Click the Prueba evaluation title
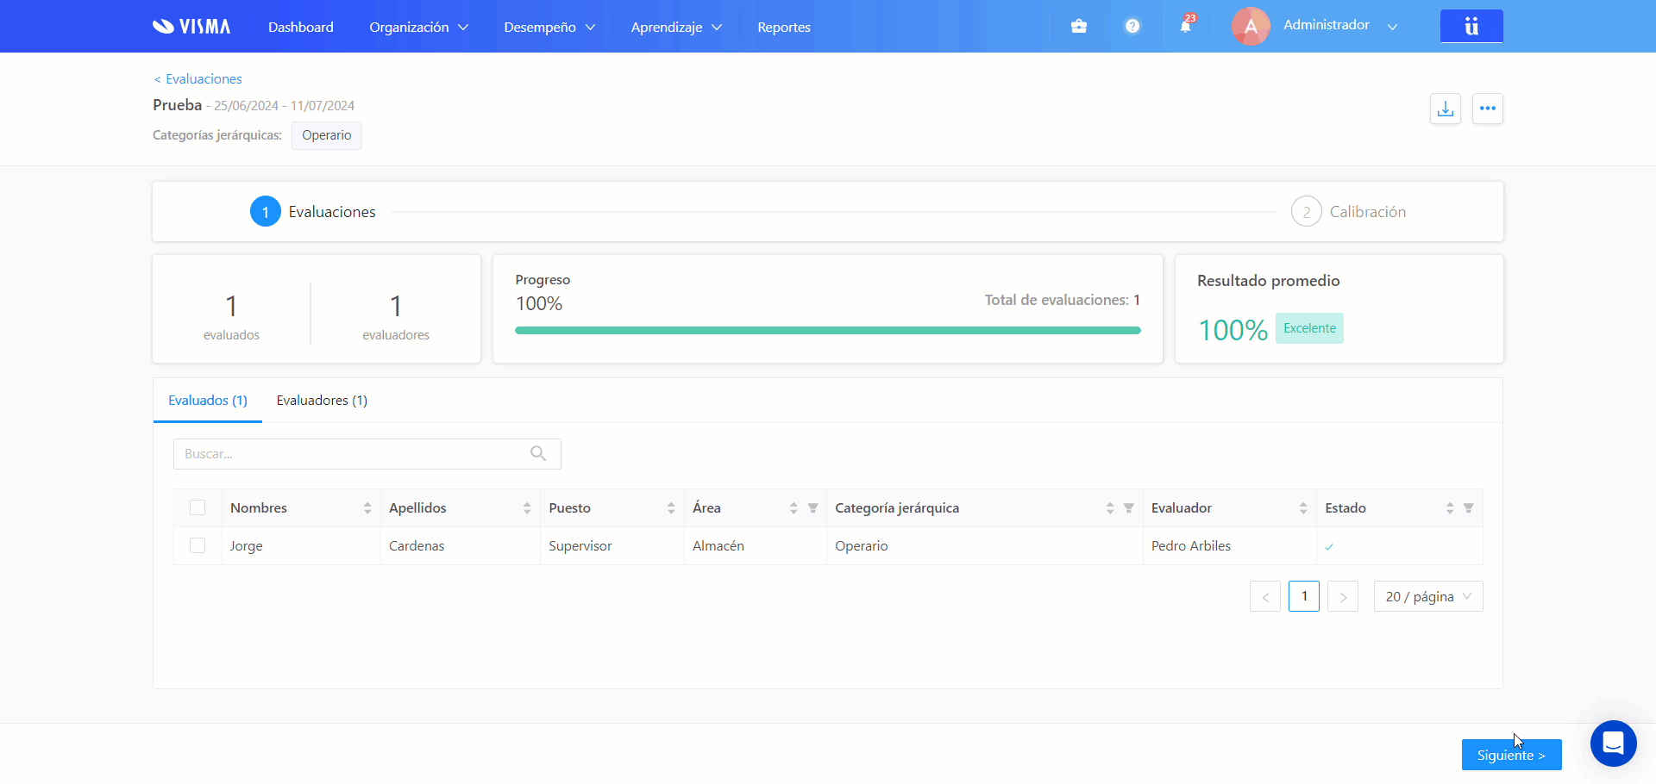This screenshot has height=784, width=1656. point(178,105)
